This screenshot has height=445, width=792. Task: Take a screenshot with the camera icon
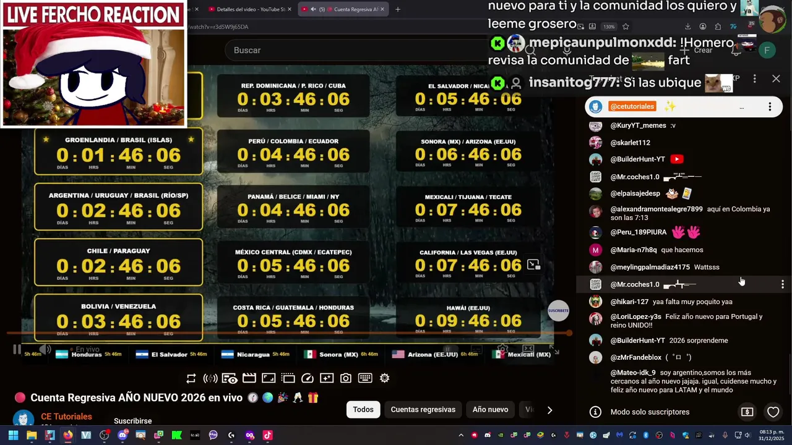[x=346, y=378]
